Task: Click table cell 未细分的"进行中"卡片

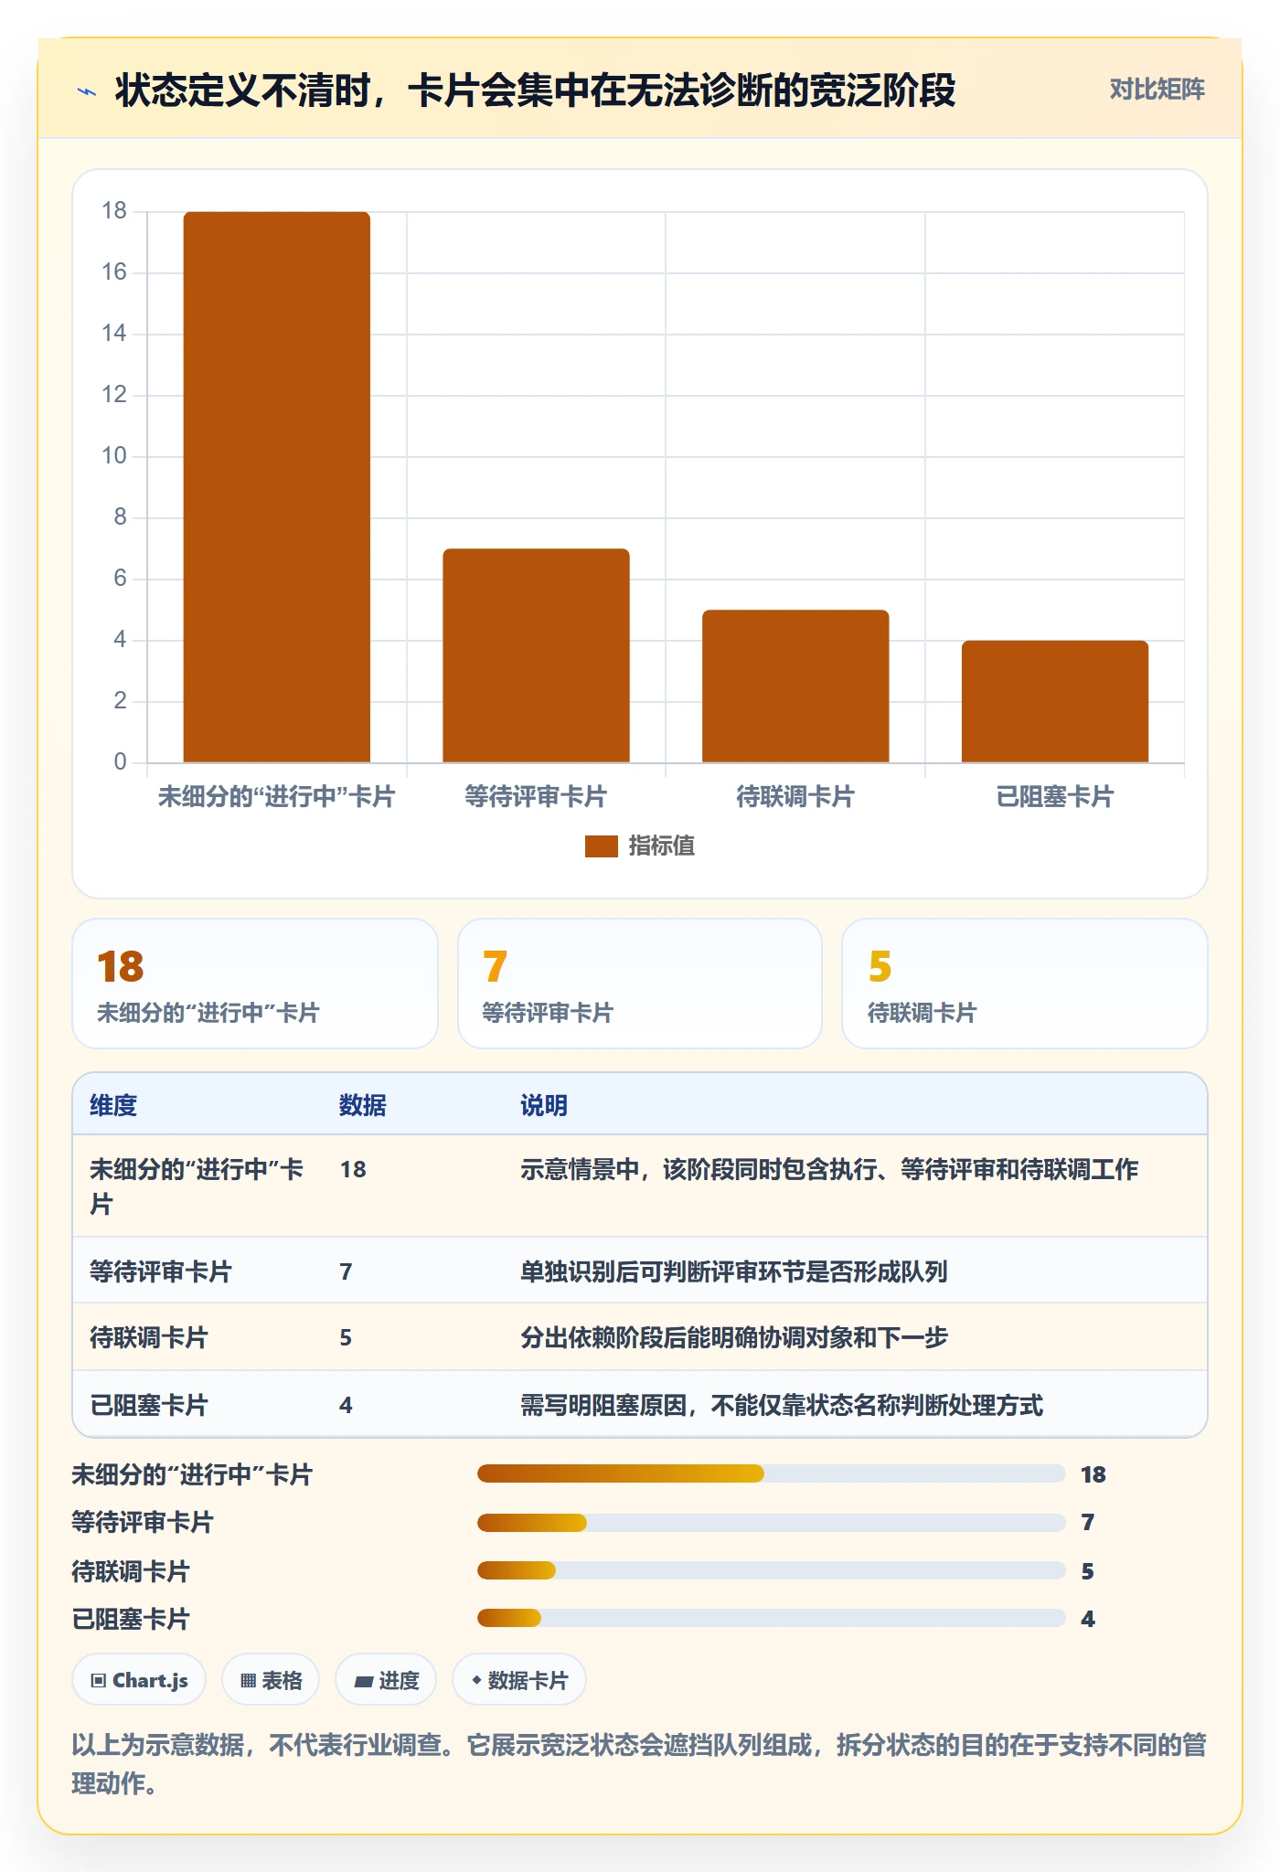Action: [x=197, y=1186]
